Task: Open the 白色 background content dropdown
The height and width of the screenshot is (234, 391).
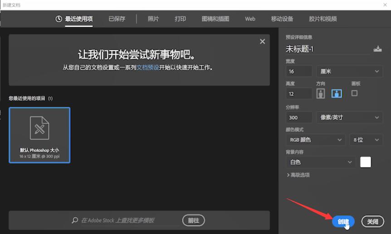Action: coord(321,162)
